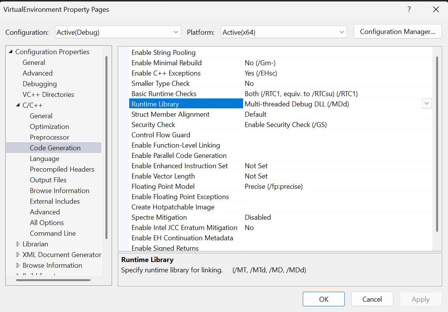This screenshot has height=312, width=448.
Task: Open the Configuration dropdown showing Active(Debug)
Action: pos(118,32)
